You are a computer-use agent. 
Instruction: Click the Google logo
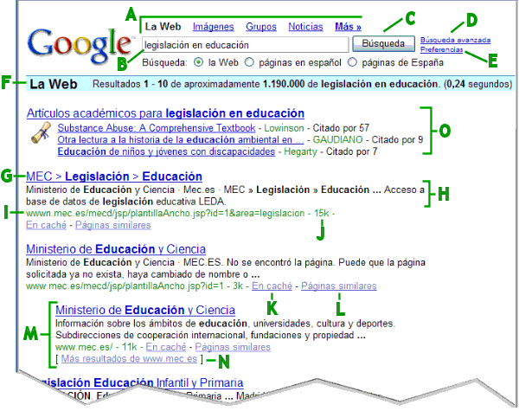click(x=80, y=46)
